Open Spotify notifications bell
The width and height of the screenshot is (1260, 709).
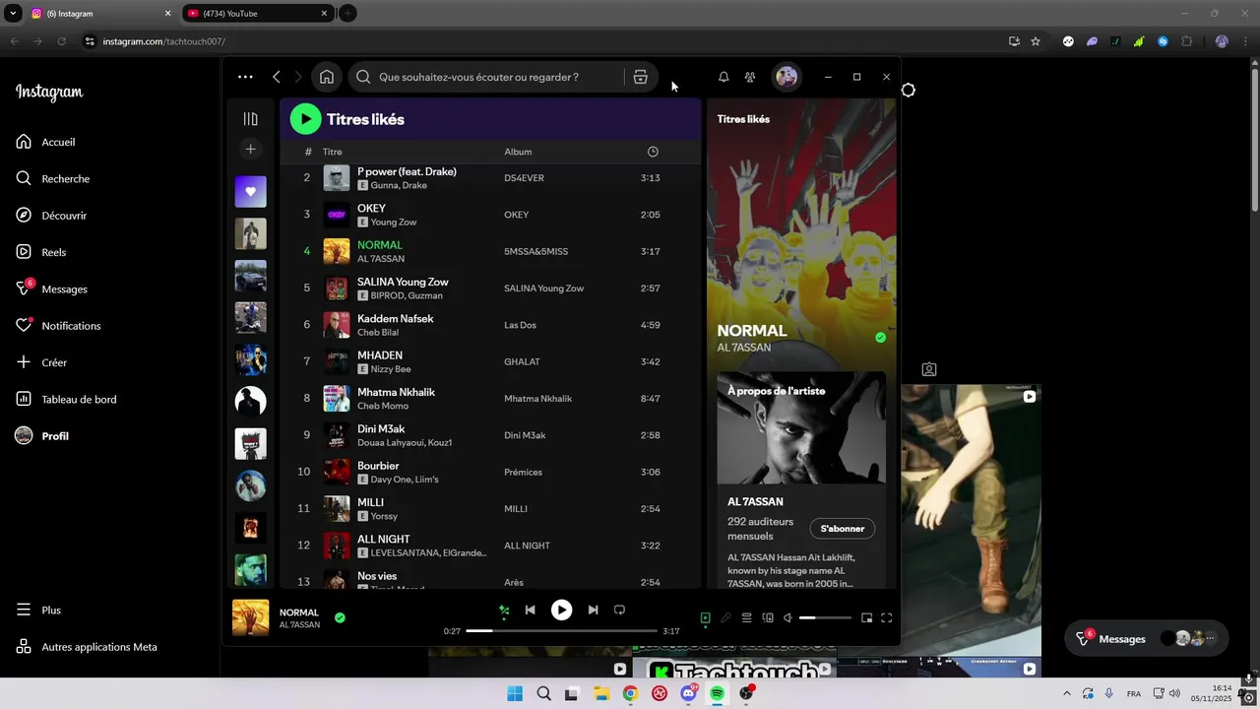(x=724, y=77)
